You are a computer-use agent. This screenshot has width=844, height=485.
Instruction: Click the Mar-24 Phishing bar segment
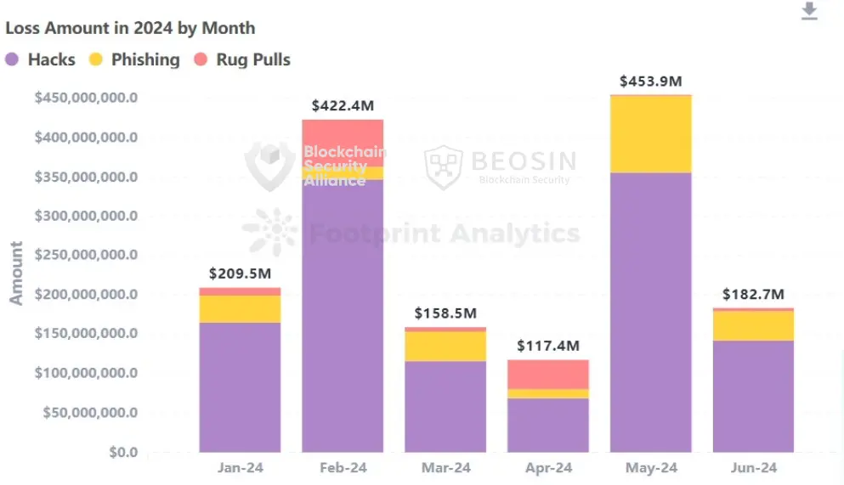(445, 346)
